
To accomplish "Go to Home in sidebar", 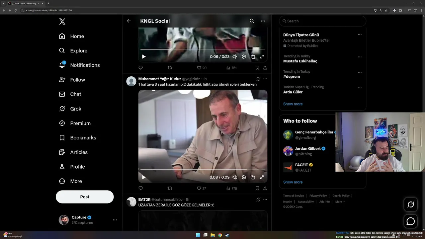I will (71, 36).
